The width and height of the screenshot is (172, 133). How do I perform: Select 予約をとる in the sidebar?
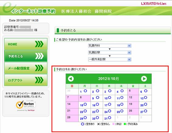26,56
